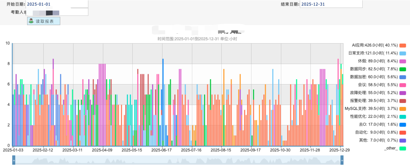The image size is (410, 166).
Task: Toggle the 会议 pink legend icon
Action: pyautogui.click(x=402, y=85)
